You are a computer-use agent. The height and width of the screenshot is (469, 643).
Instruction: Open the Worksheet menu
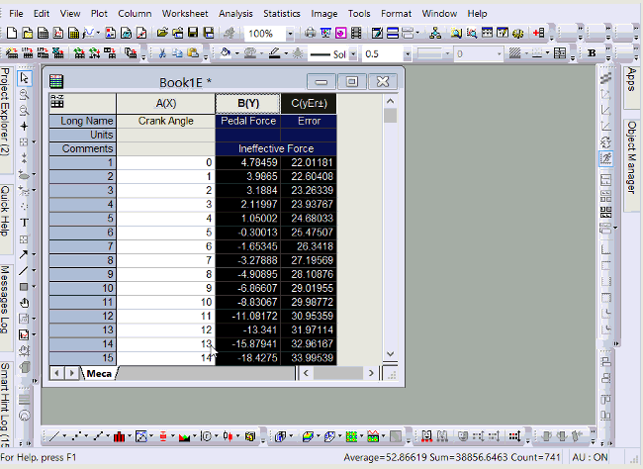coord(185,14)
